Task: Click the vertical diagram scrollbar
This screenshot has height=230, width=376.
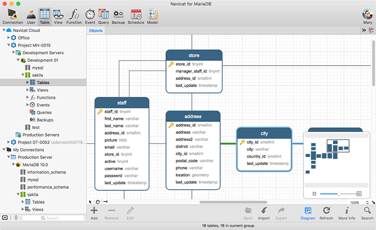Action: pos(374,63)
